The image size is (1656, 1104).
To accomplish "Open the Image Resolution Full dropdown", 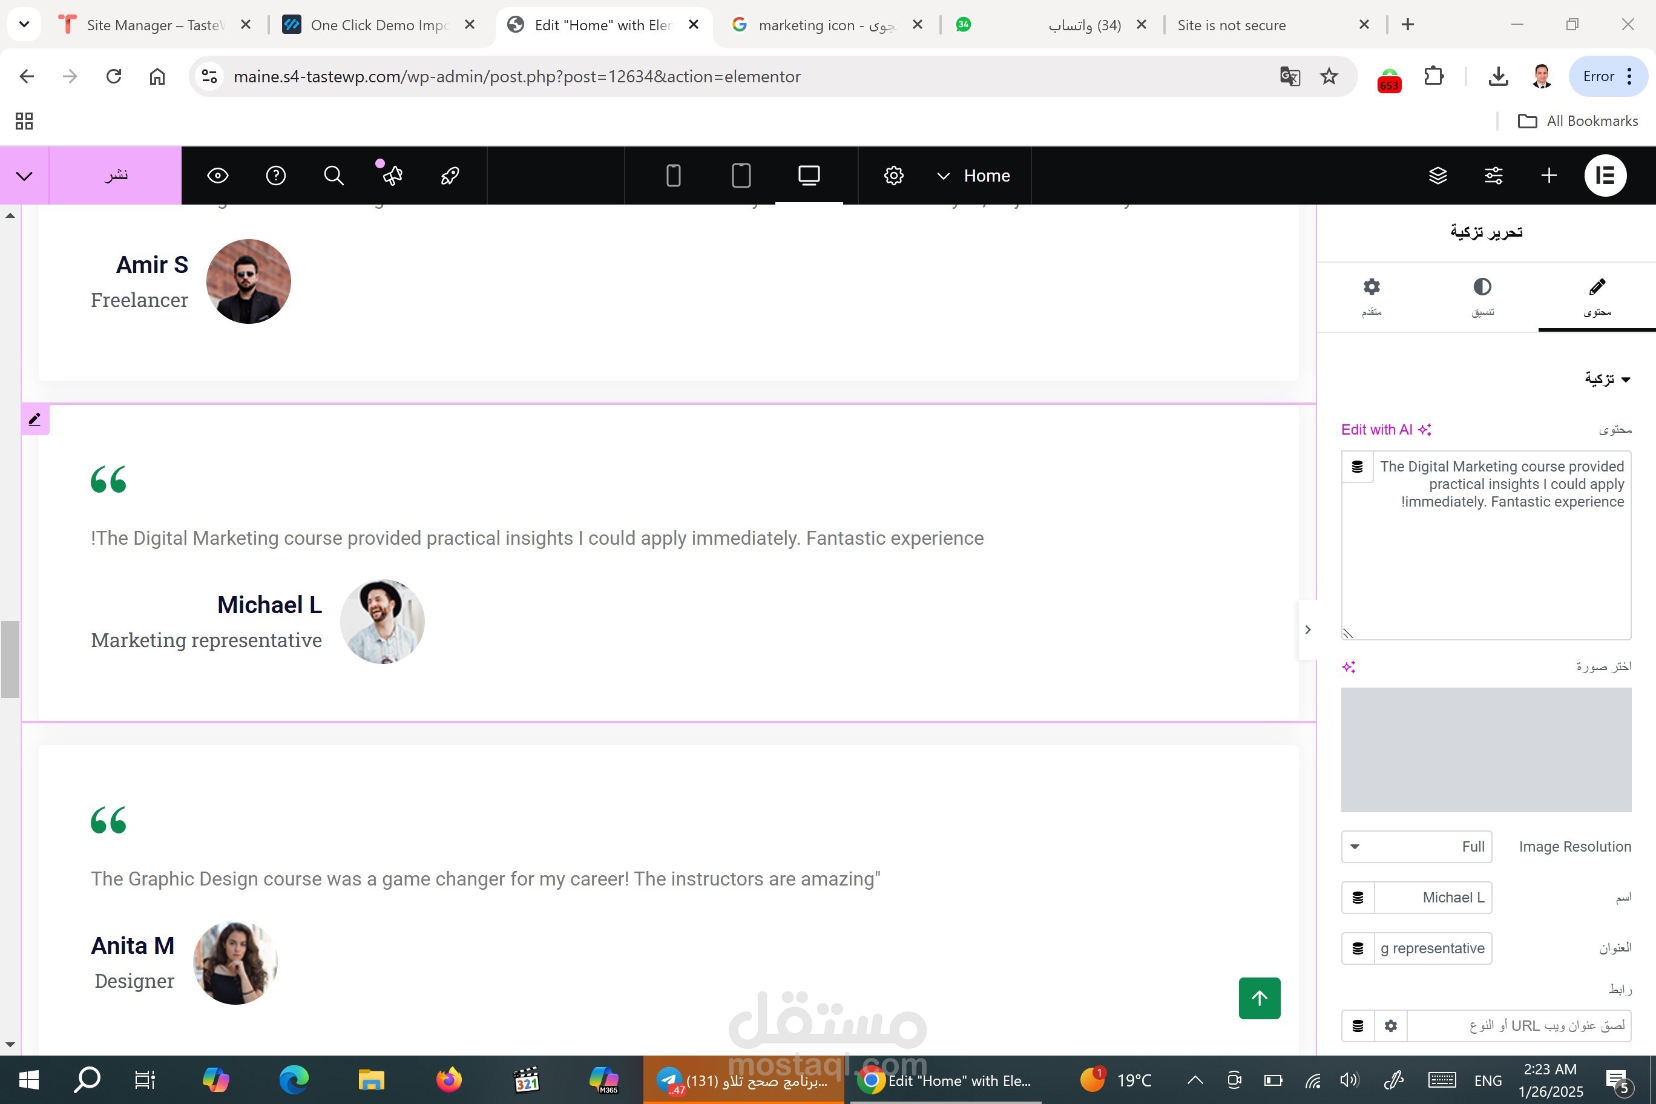I will 1416,846.
